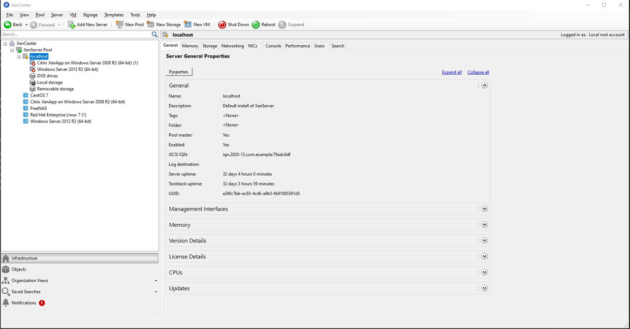Screen dimensions: 630x329
Task: Click the red Shut Down icon
Action: pos(222,25)
